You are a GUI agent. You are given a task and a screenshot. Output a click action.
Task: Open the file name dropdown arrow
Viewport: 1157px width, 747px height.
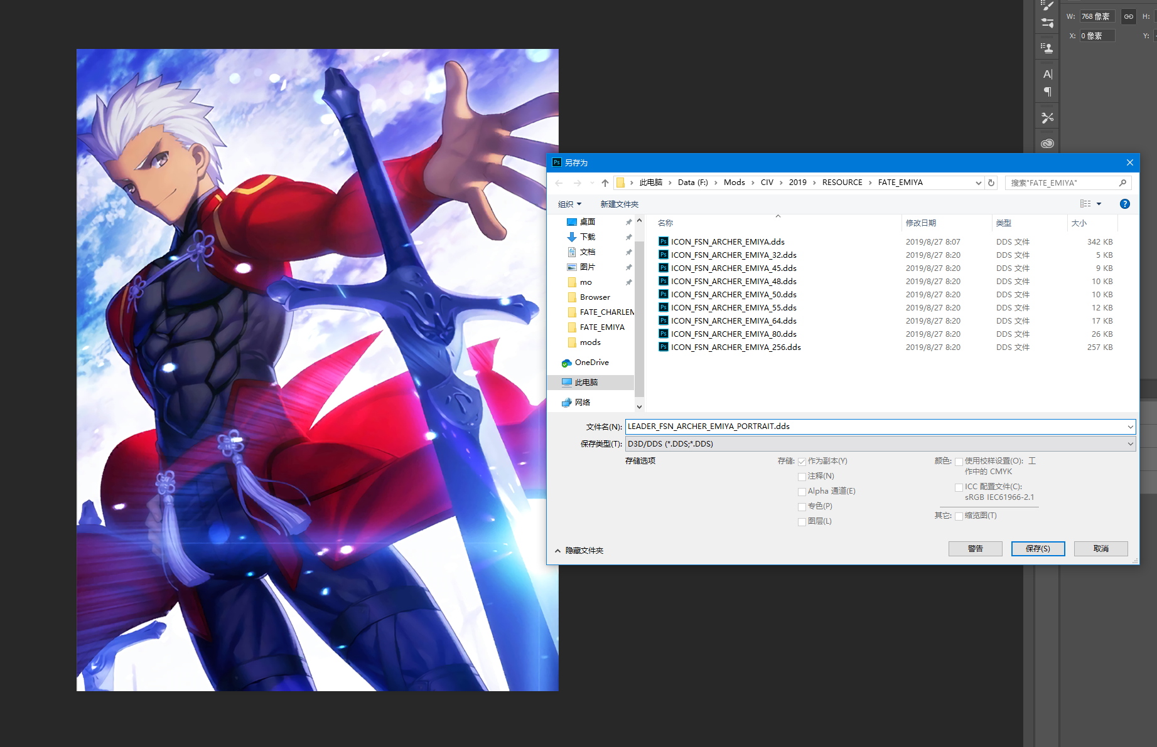1130,426
